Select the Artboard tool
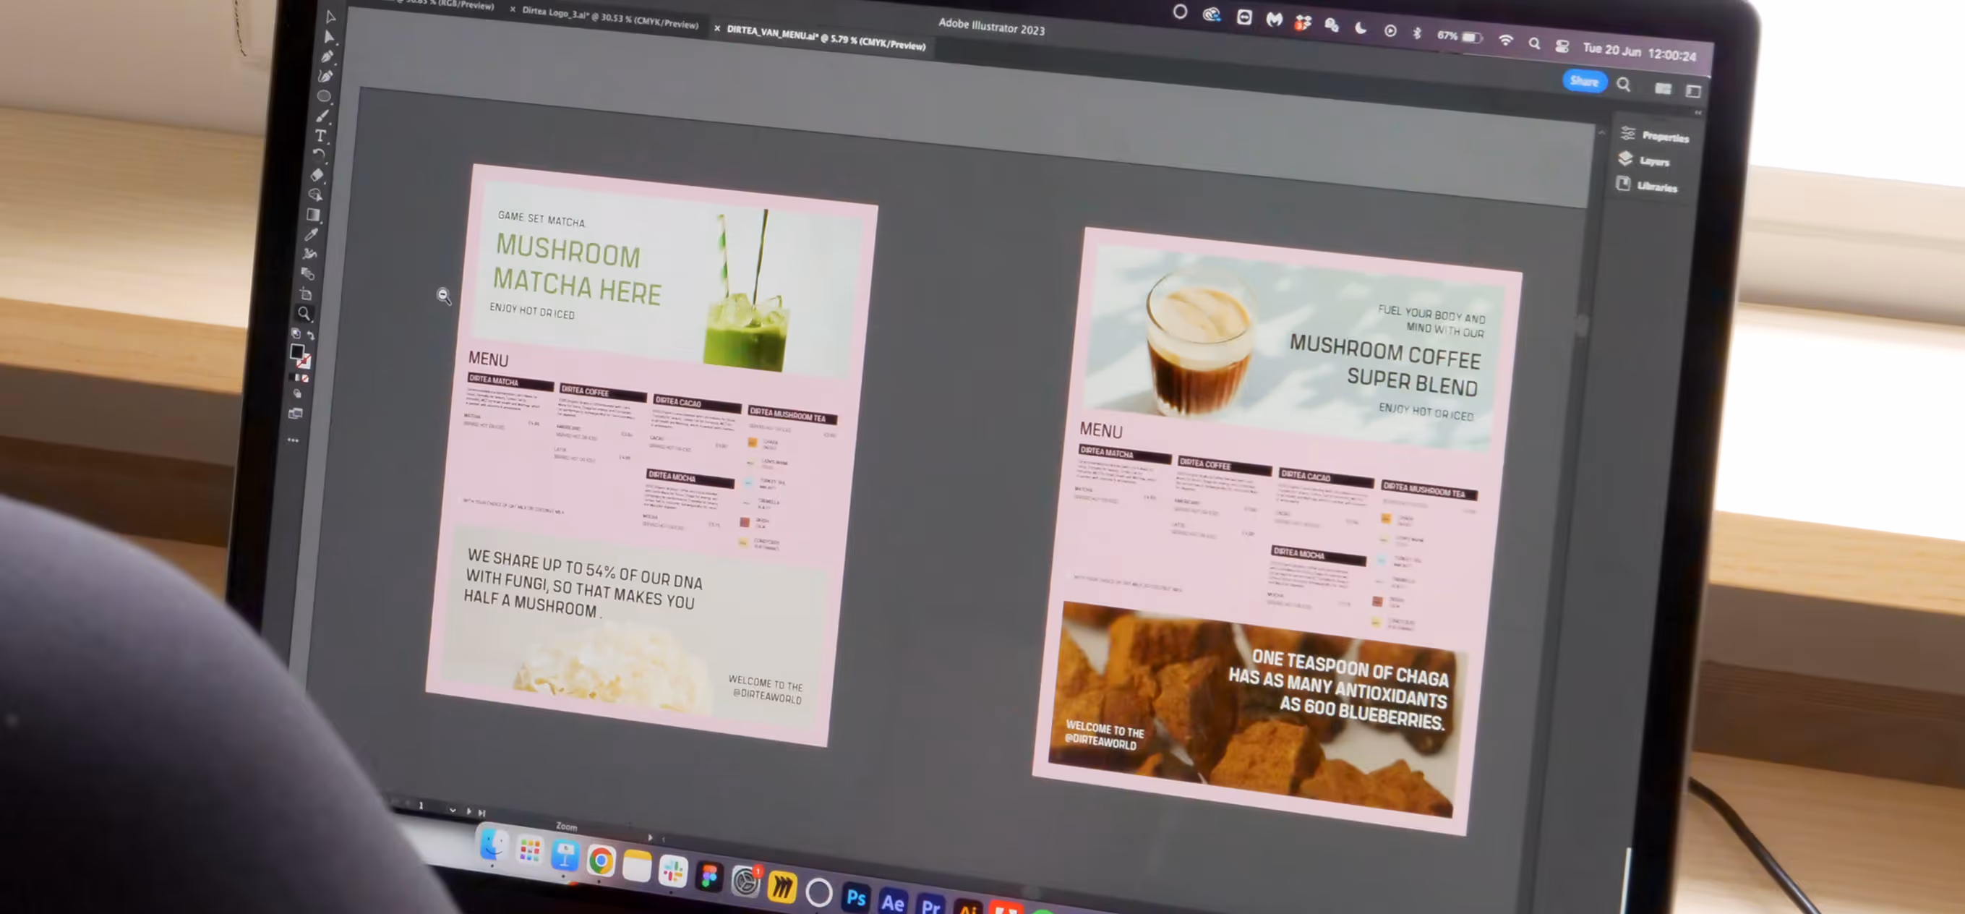Screen dimensions: 1965x914 click(306, 294)
